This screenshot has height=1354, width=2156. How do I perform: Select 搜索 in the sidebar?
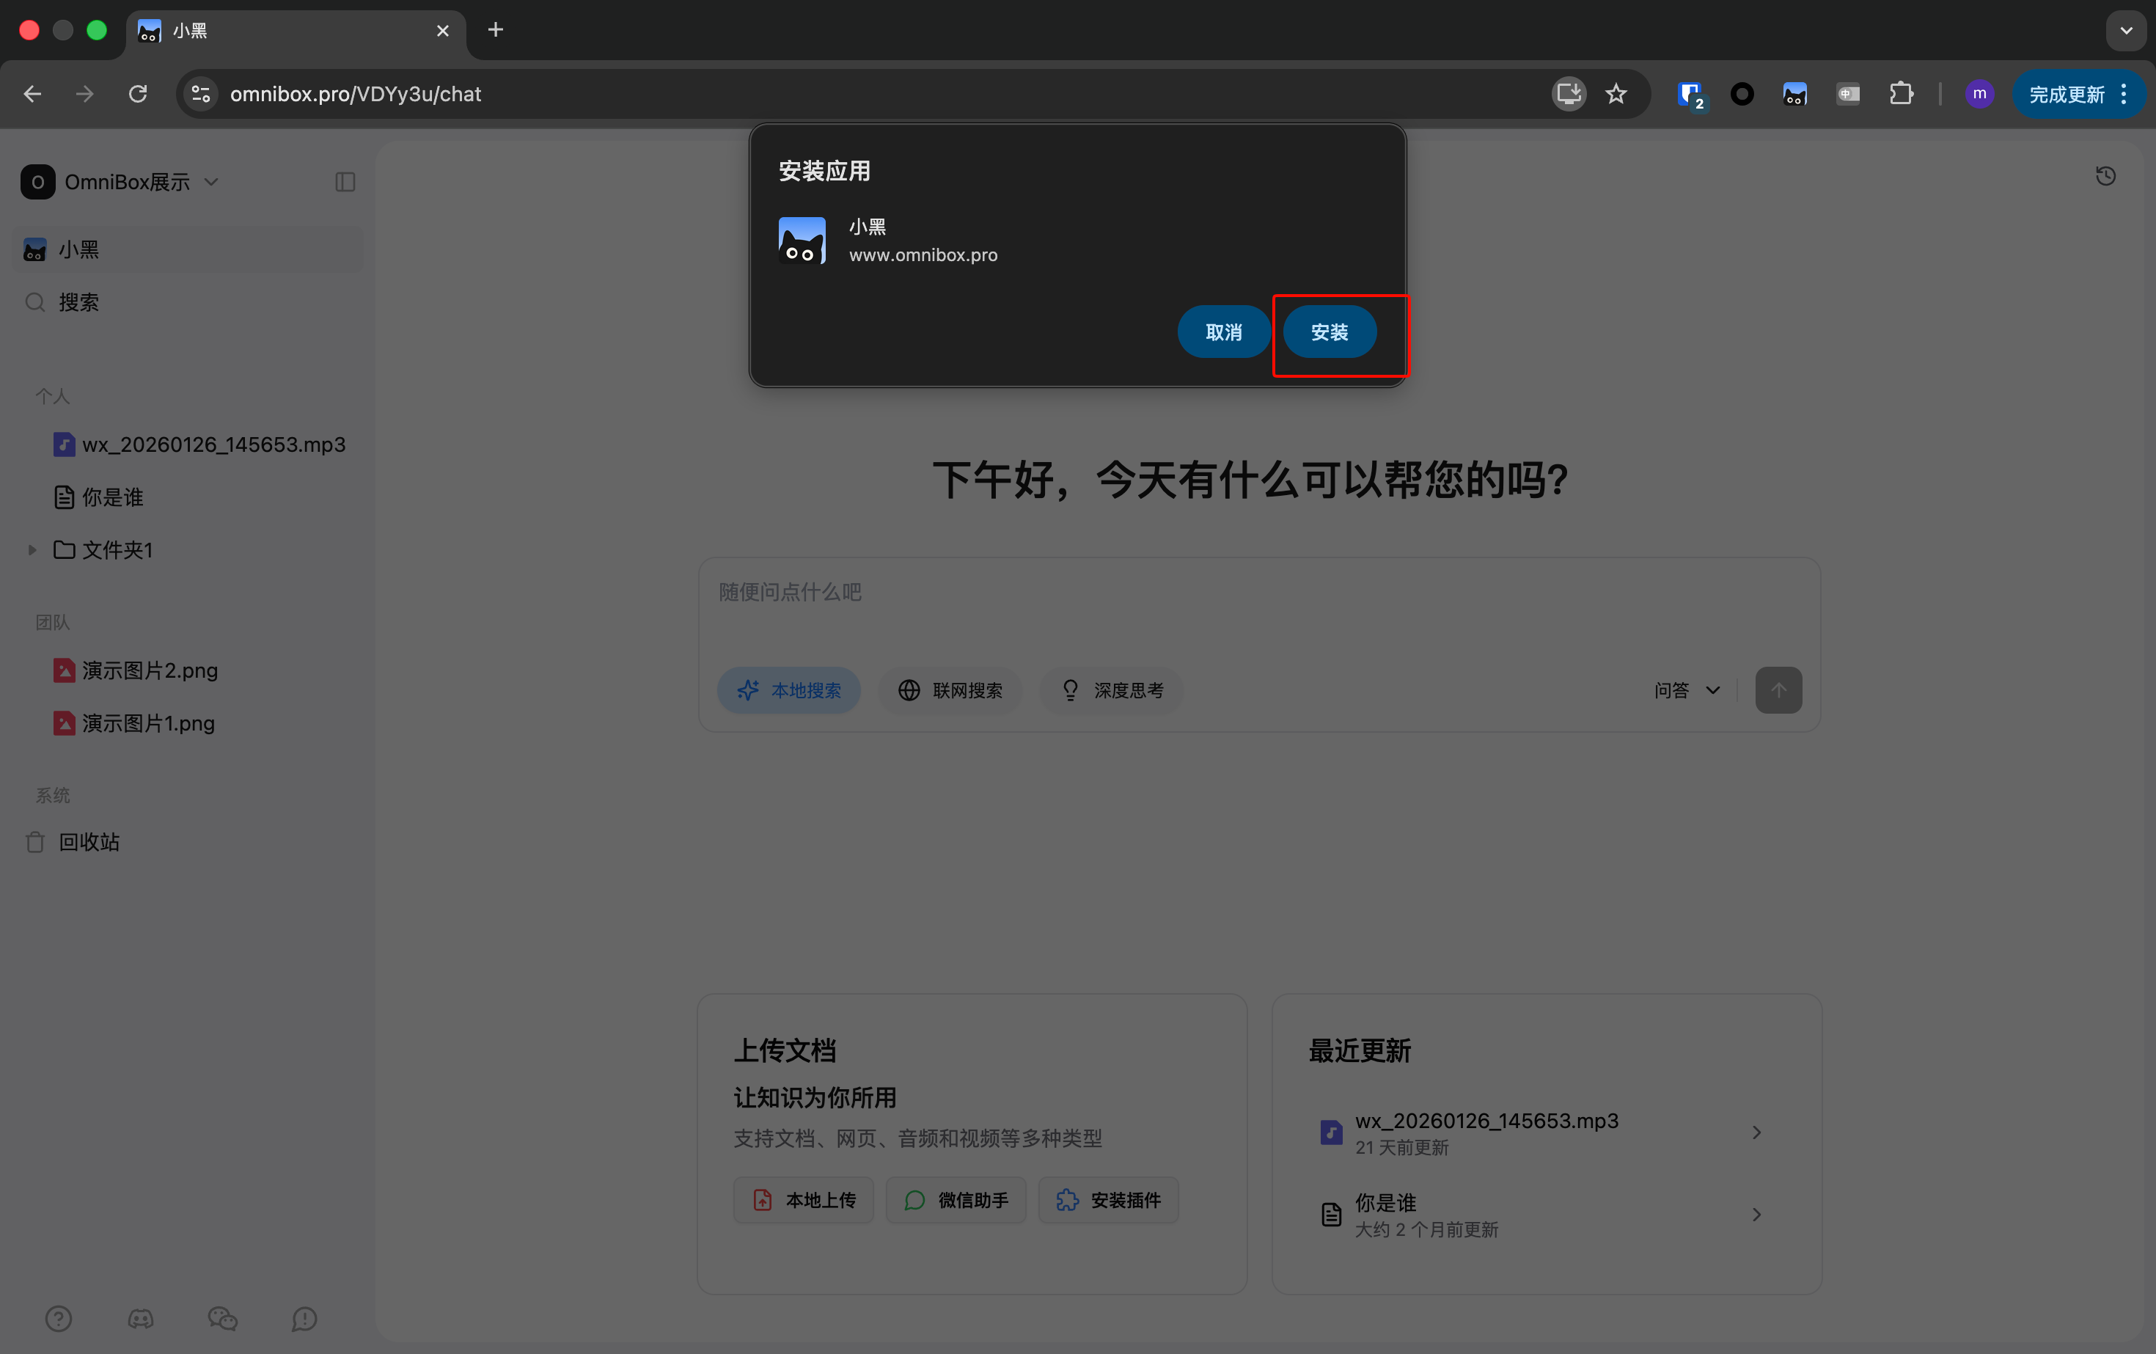point(78,303)
